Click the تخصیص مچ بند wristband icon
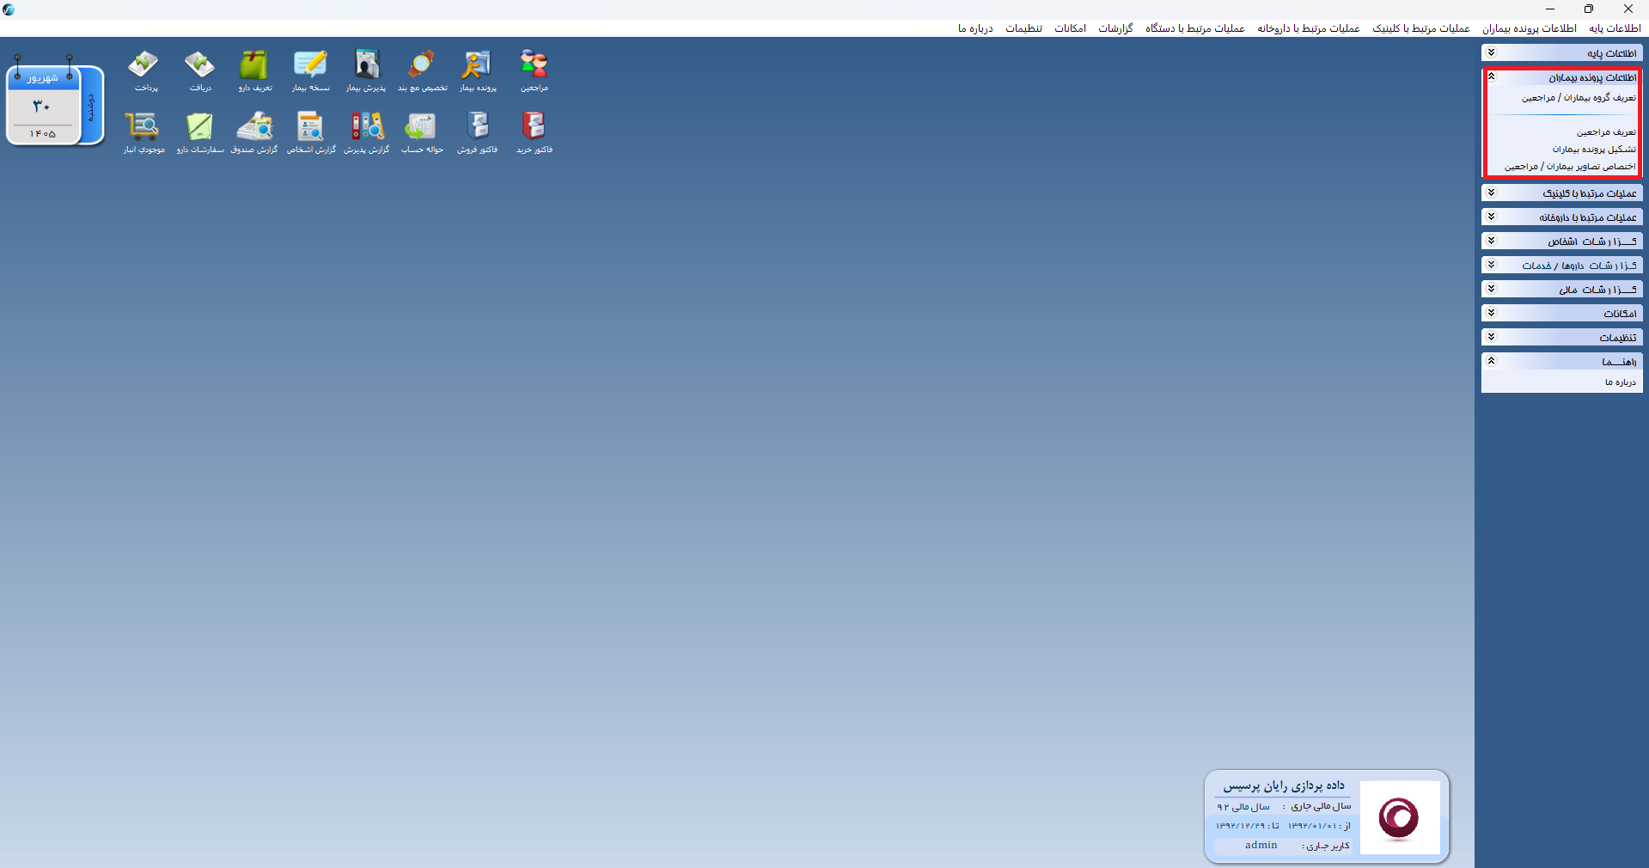The width and height of the screenshot is (1649, 868). (x=422, y=70)
